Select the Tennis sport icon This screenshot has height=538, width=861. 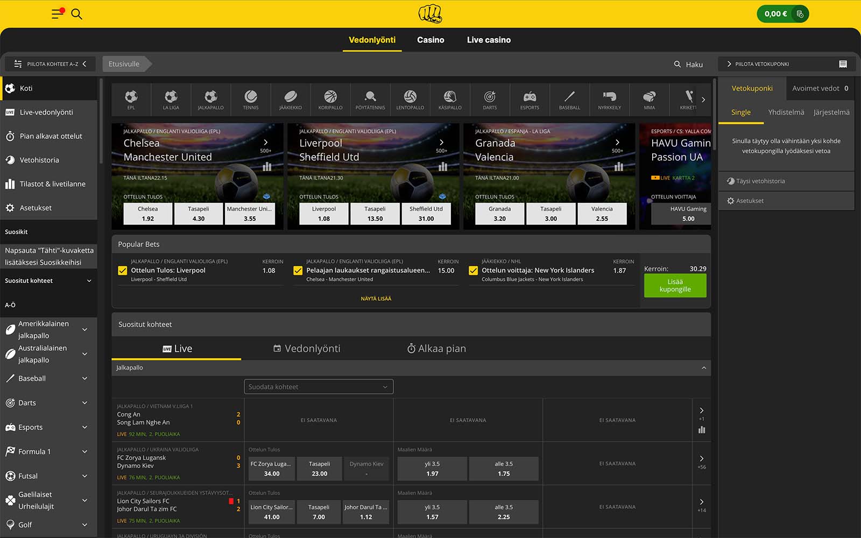(x=251, y=100)
